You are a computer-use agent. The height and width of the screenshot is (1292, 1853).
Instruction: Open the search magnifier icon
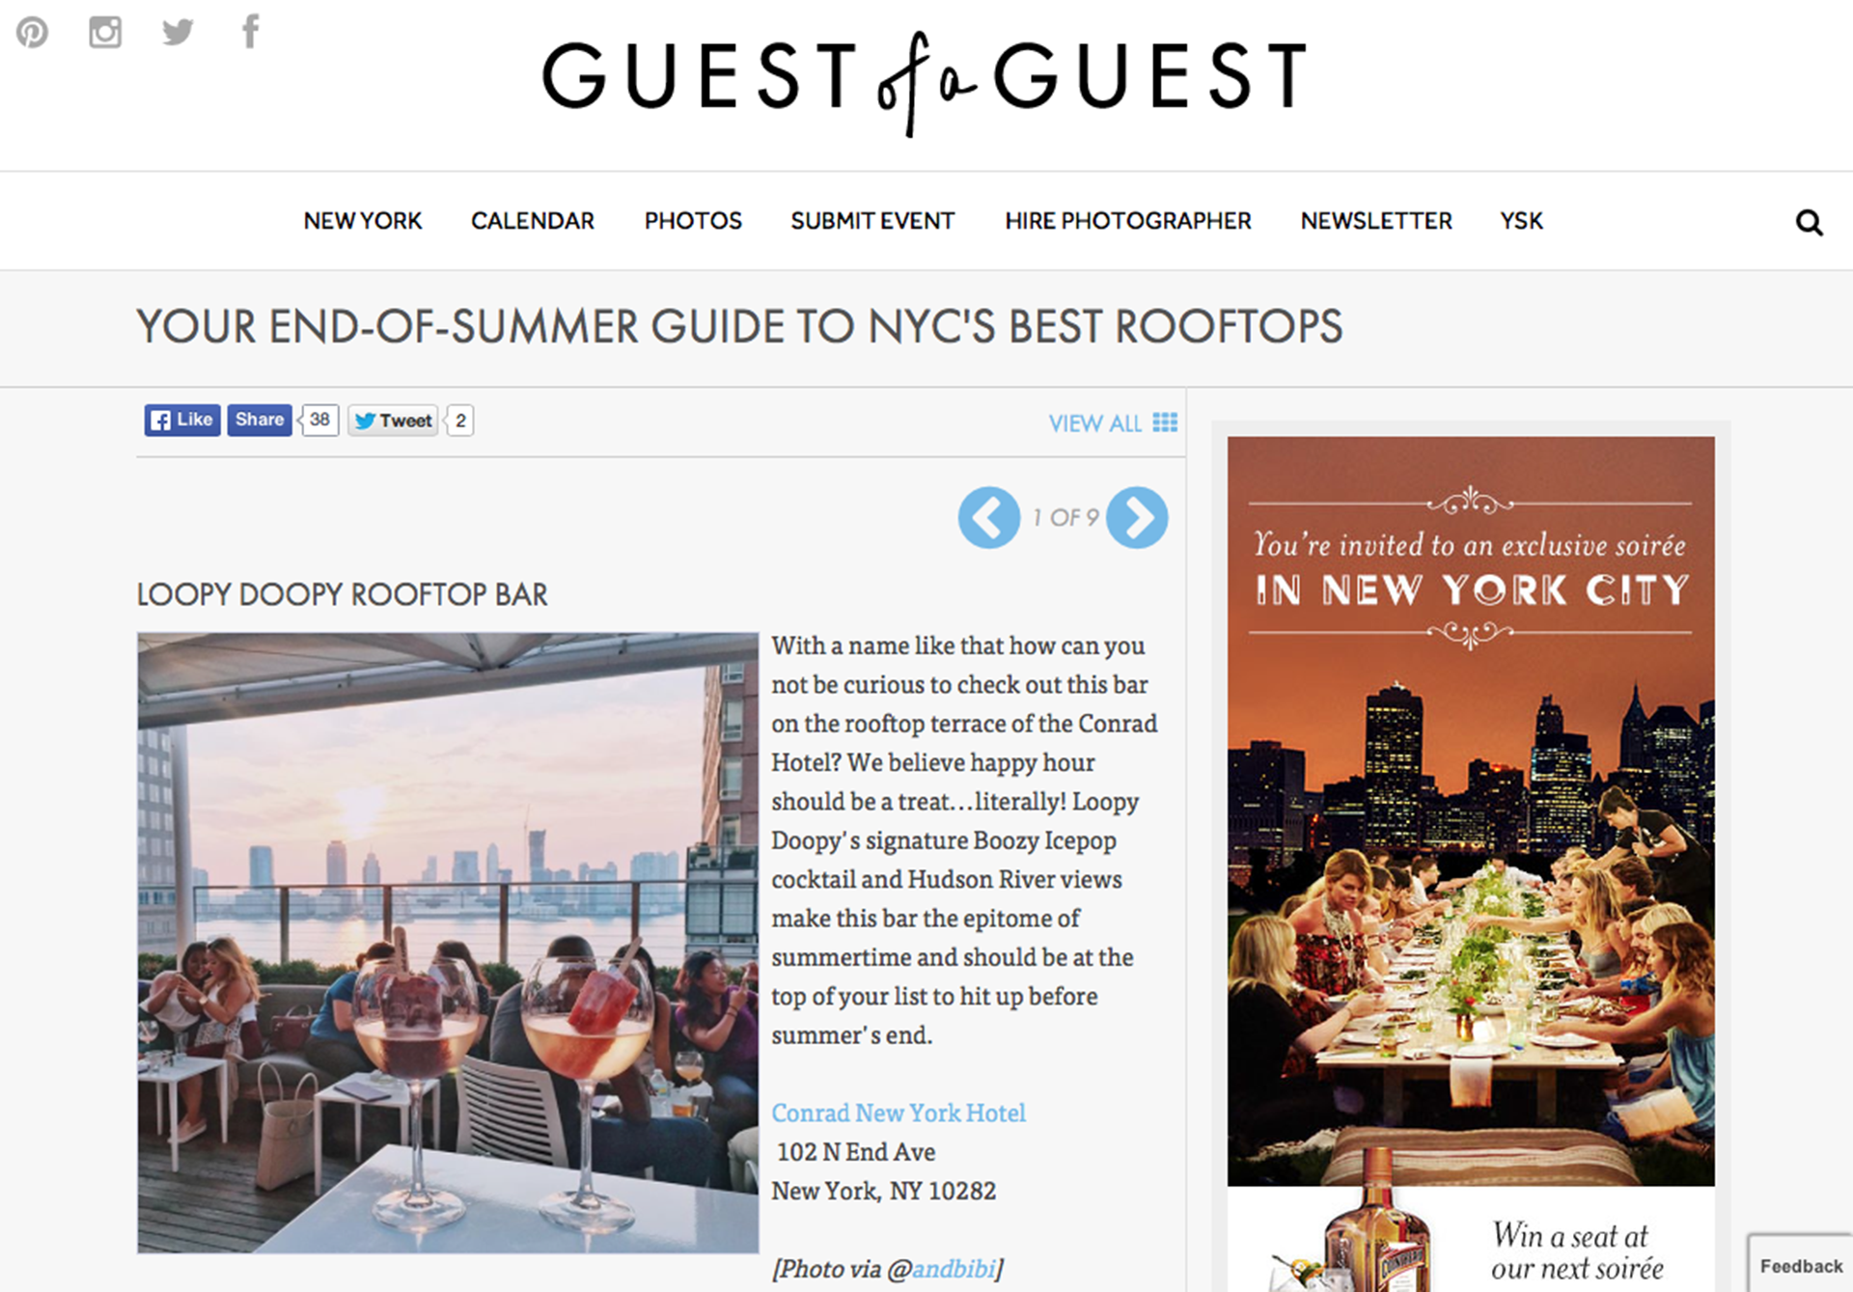1809,223
